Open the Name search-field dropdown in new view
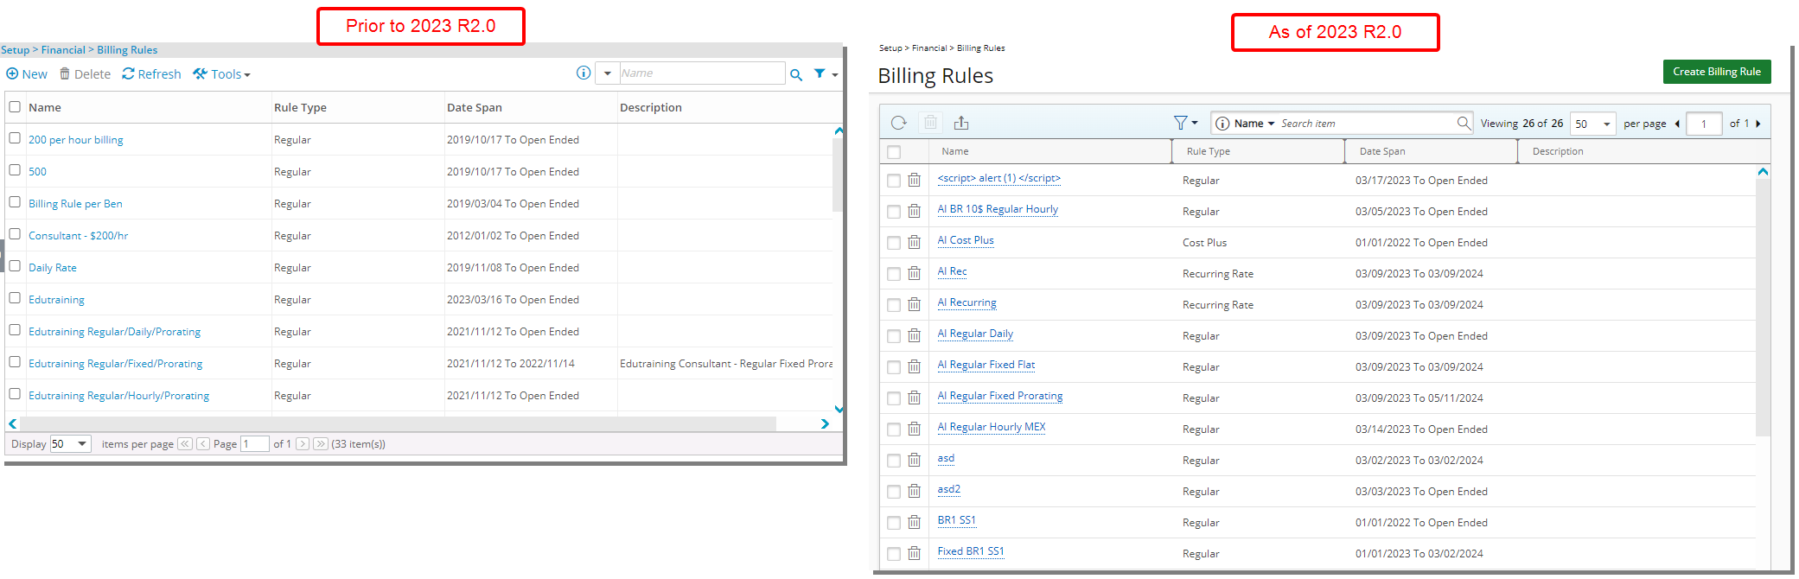This screenshot has height=579, width=1799. (x=1254, y=124)
